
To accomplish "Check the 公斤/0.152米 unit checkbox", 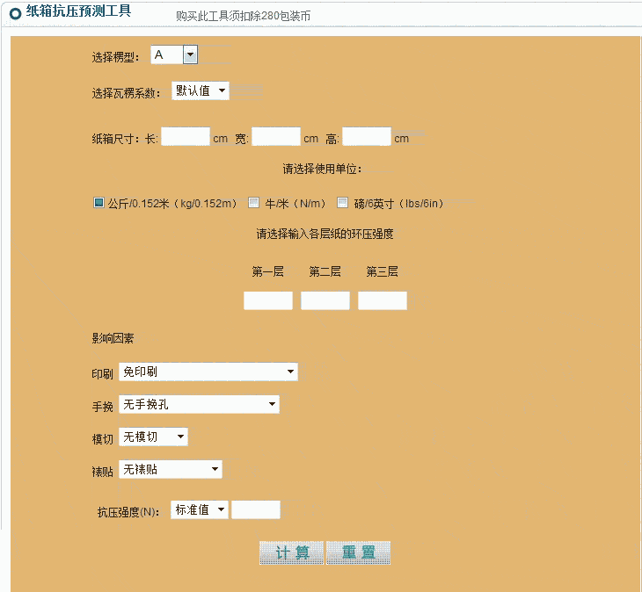I will pos(98,203).
